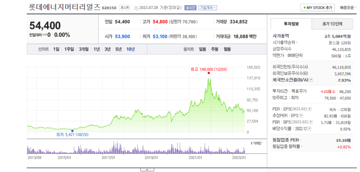Click the blue 최저 5,421 marker on chart
The height and width of the screenshot is (172, 360).
(x=73, y=131)
